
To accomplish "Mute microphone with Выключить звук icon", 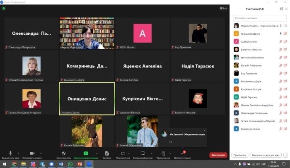I will pyautogui.click(x=10, y=154).
